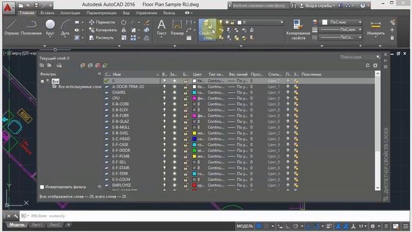Click the magenta color swatch of CPU layer
Image resolution: width=412 pixels, height=232 pixels.
pyautogui.click(x=194, y=98)
